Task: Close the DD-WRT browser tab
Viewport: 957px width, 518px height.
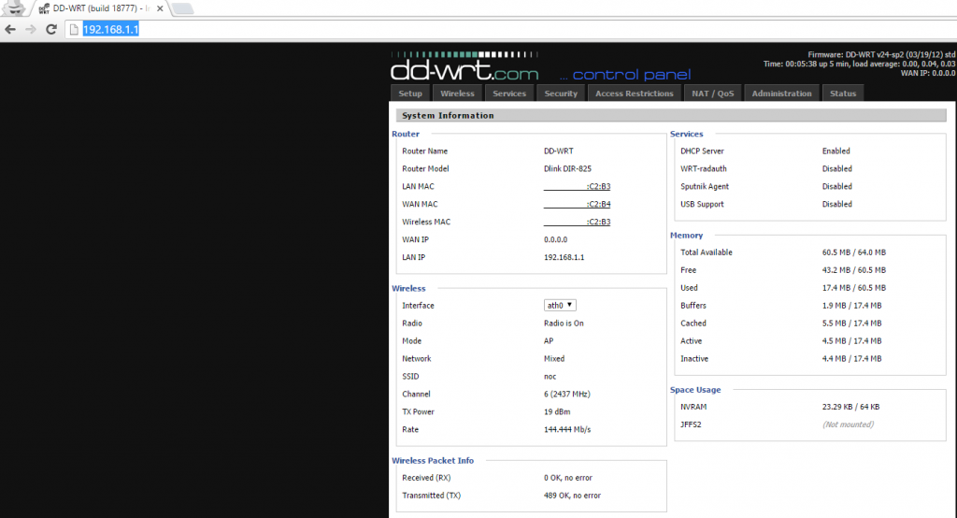Action: pos(160,8)
